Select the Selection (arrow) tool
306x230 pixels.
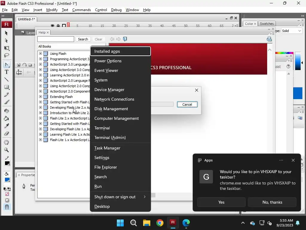coord(6,33)
